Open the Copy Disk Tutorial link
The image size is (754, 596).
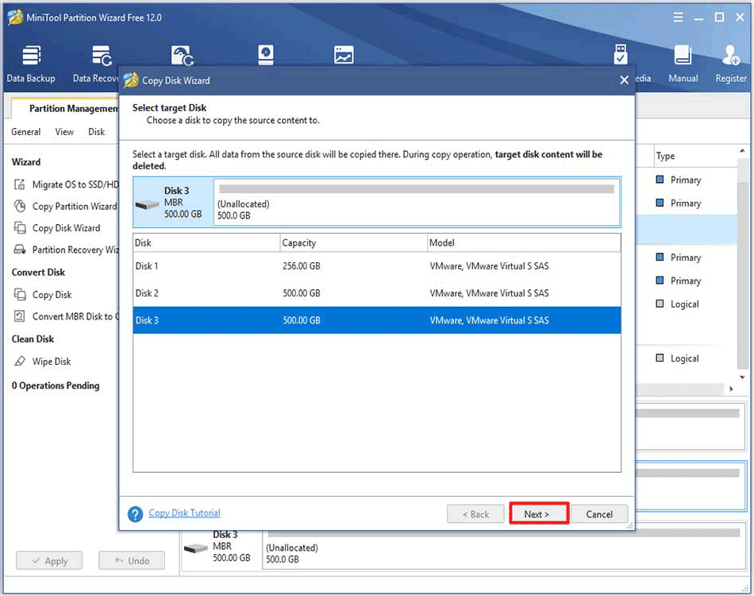click(185, 513)
